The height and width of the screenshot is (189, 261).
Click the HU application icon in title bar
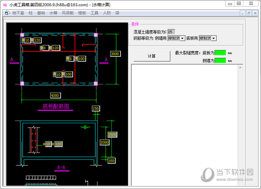(5, 5)
